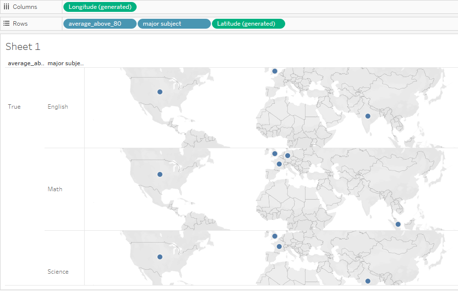Select the English row label
The height and width of the screenshot is (291, 458).
pos(58,107)
